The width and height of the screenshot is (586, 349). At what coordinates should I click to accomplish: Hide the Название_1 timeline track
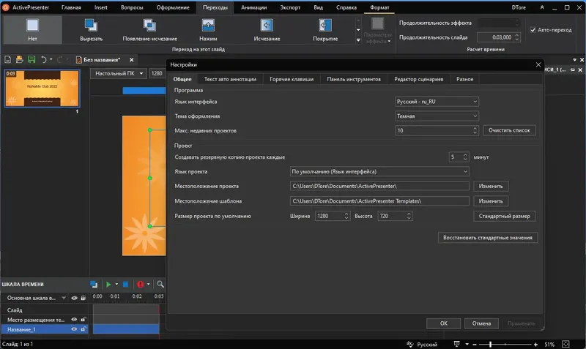tap(74, 330)
